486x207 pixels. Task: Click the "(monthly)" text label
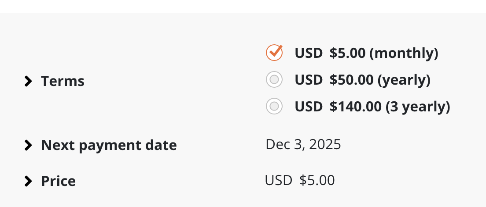point(404,54)
